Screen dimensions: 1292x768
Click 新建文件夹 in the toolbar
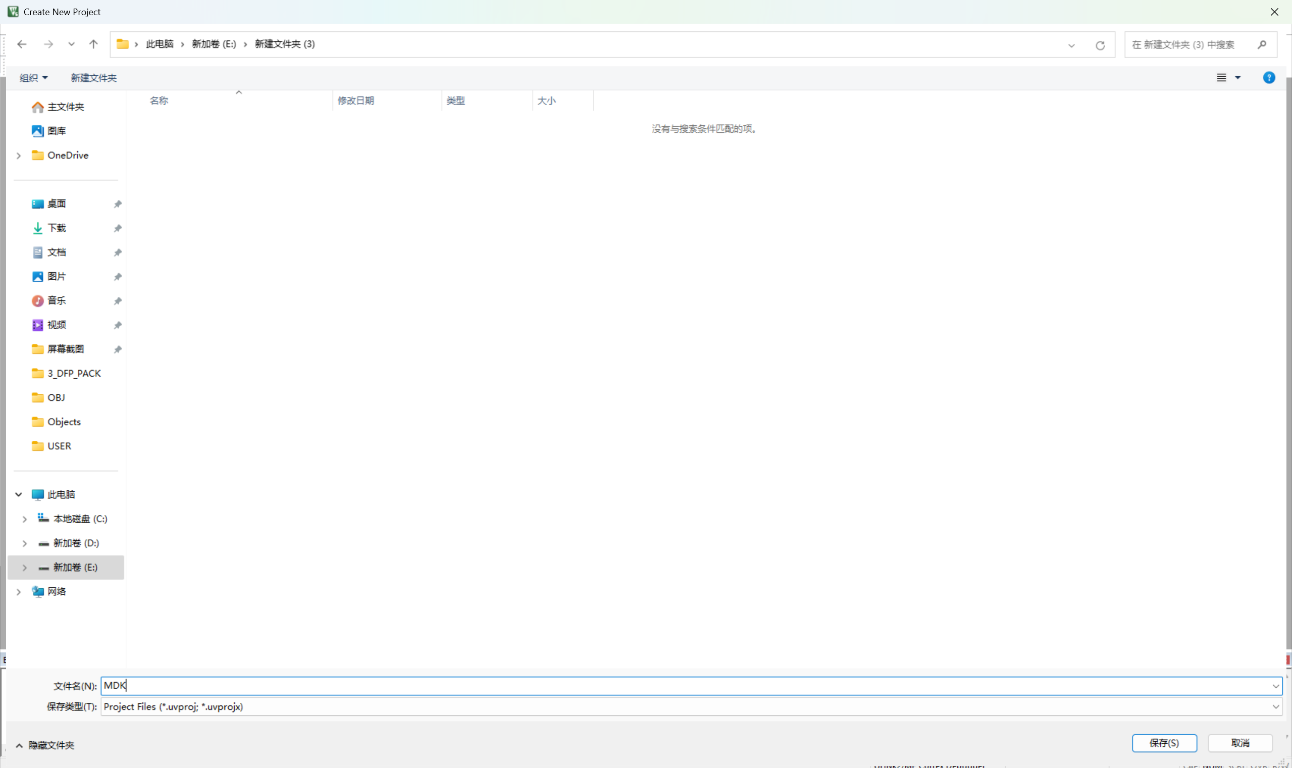pos(93,78)
